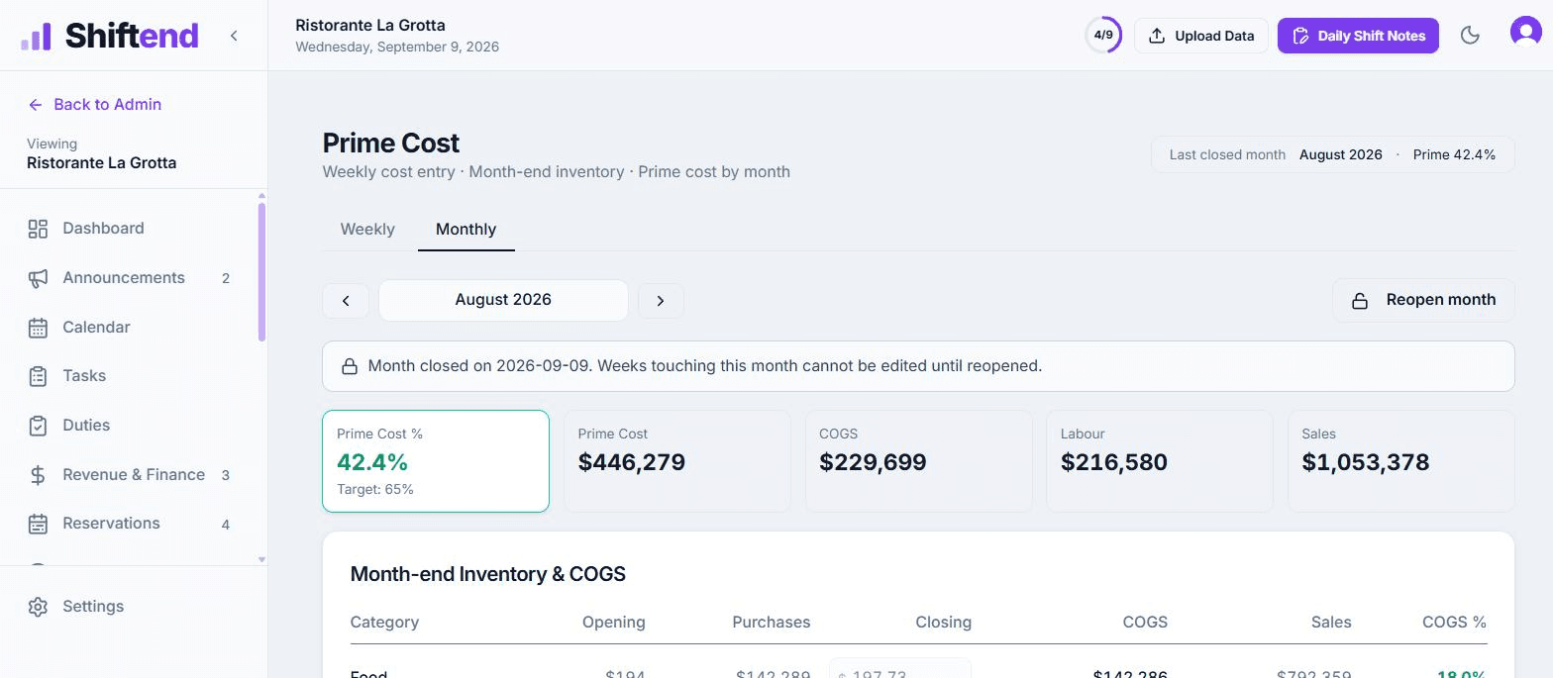
Task: Open Daily Shift Notes
Action: [x=1358, y=36]
